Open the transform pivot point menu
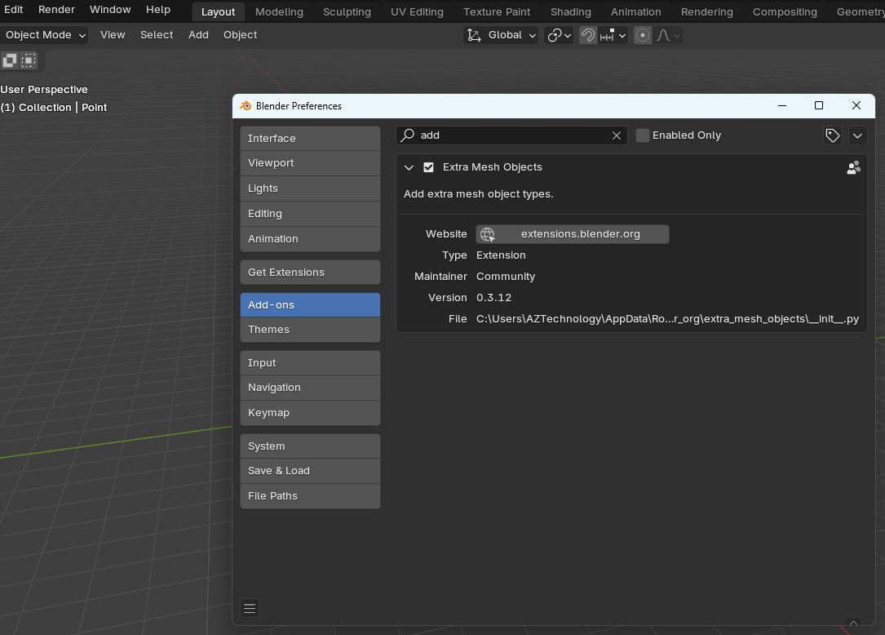The width and height of the screenshot is (885, 635). (x=560, y=35)
